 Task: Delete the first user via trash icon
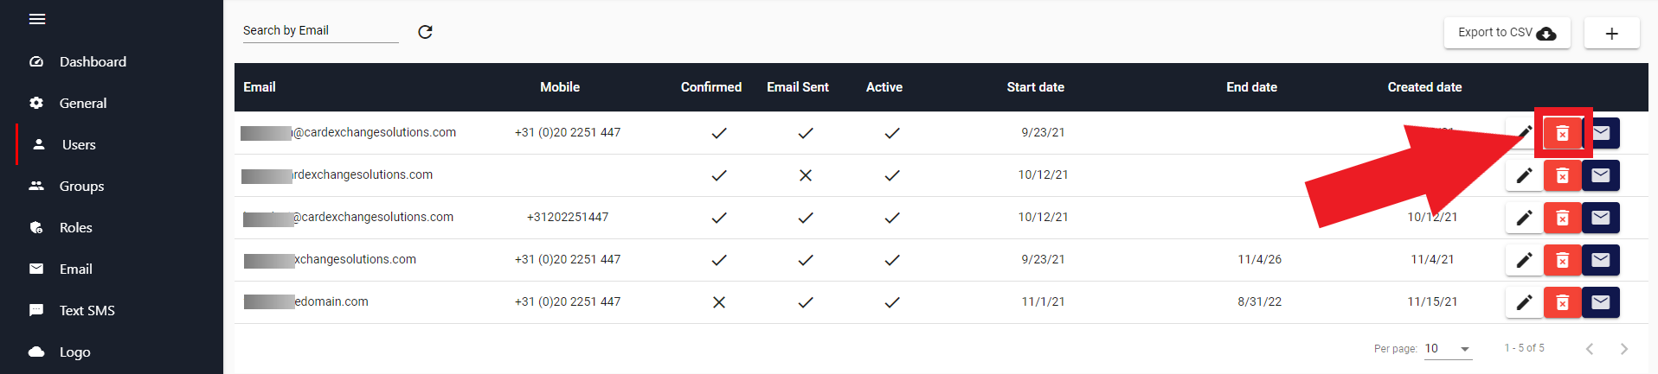(1562, 133)
